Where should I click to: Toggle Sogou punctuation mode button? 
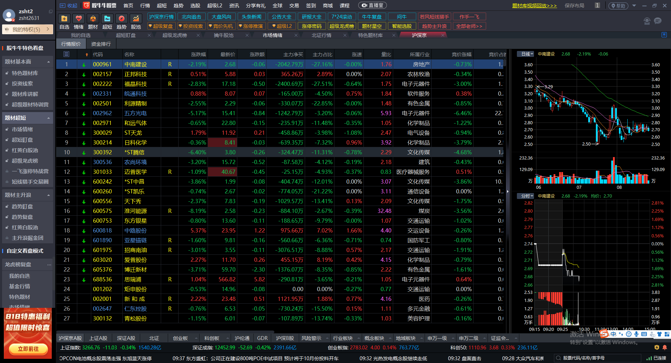621,334
